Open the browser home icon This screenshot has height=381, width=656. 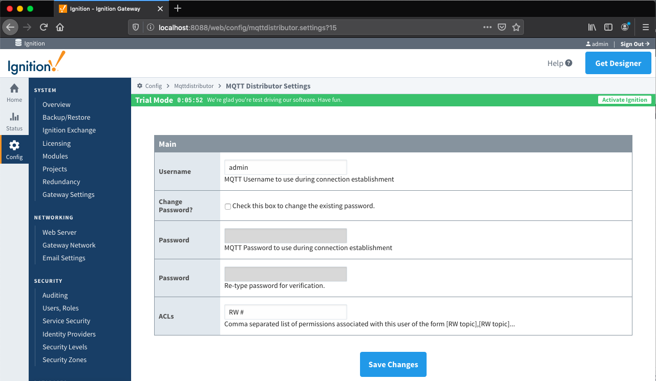point(60,27)
